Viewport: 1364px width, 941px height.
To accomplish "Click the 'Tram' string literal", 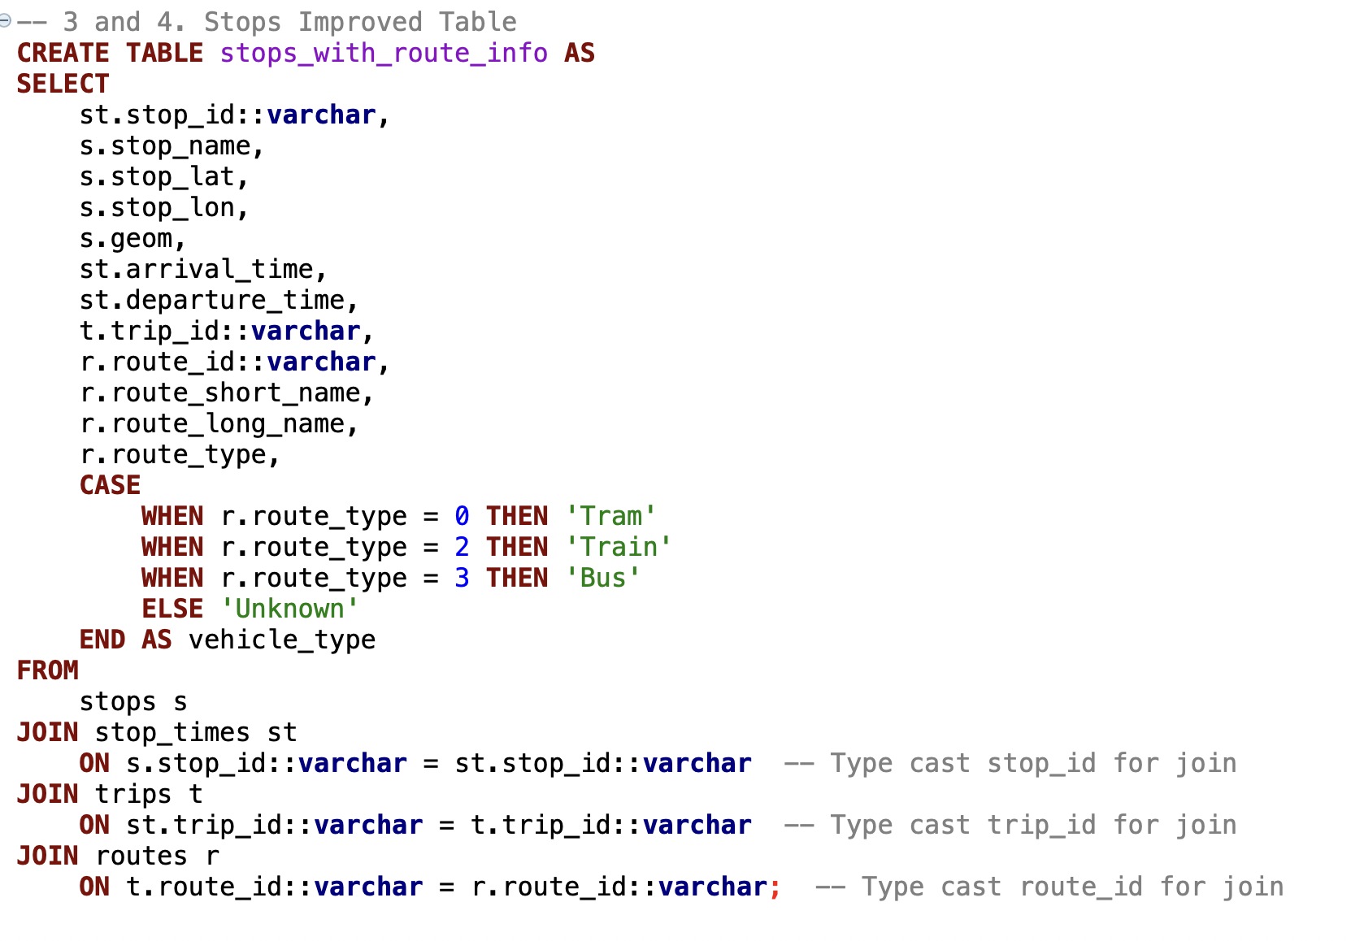I will click(611, 516).
